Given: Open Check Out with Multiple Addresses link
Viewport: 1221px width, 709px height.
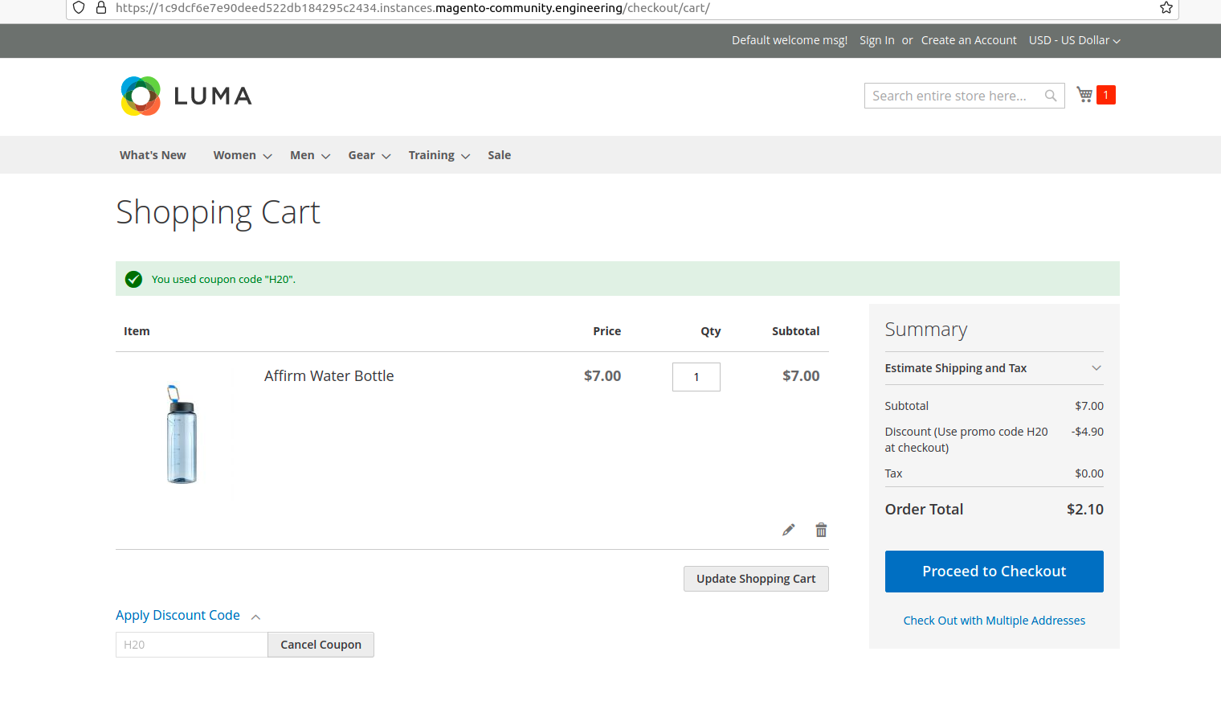Looking at the screenshot, I should [x=994, y=620].
